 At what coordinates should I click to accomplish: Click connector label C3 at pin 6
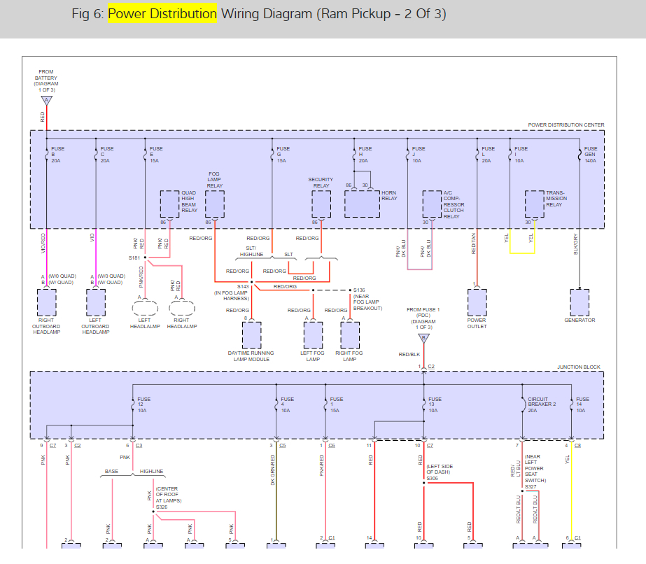(139, 445)
